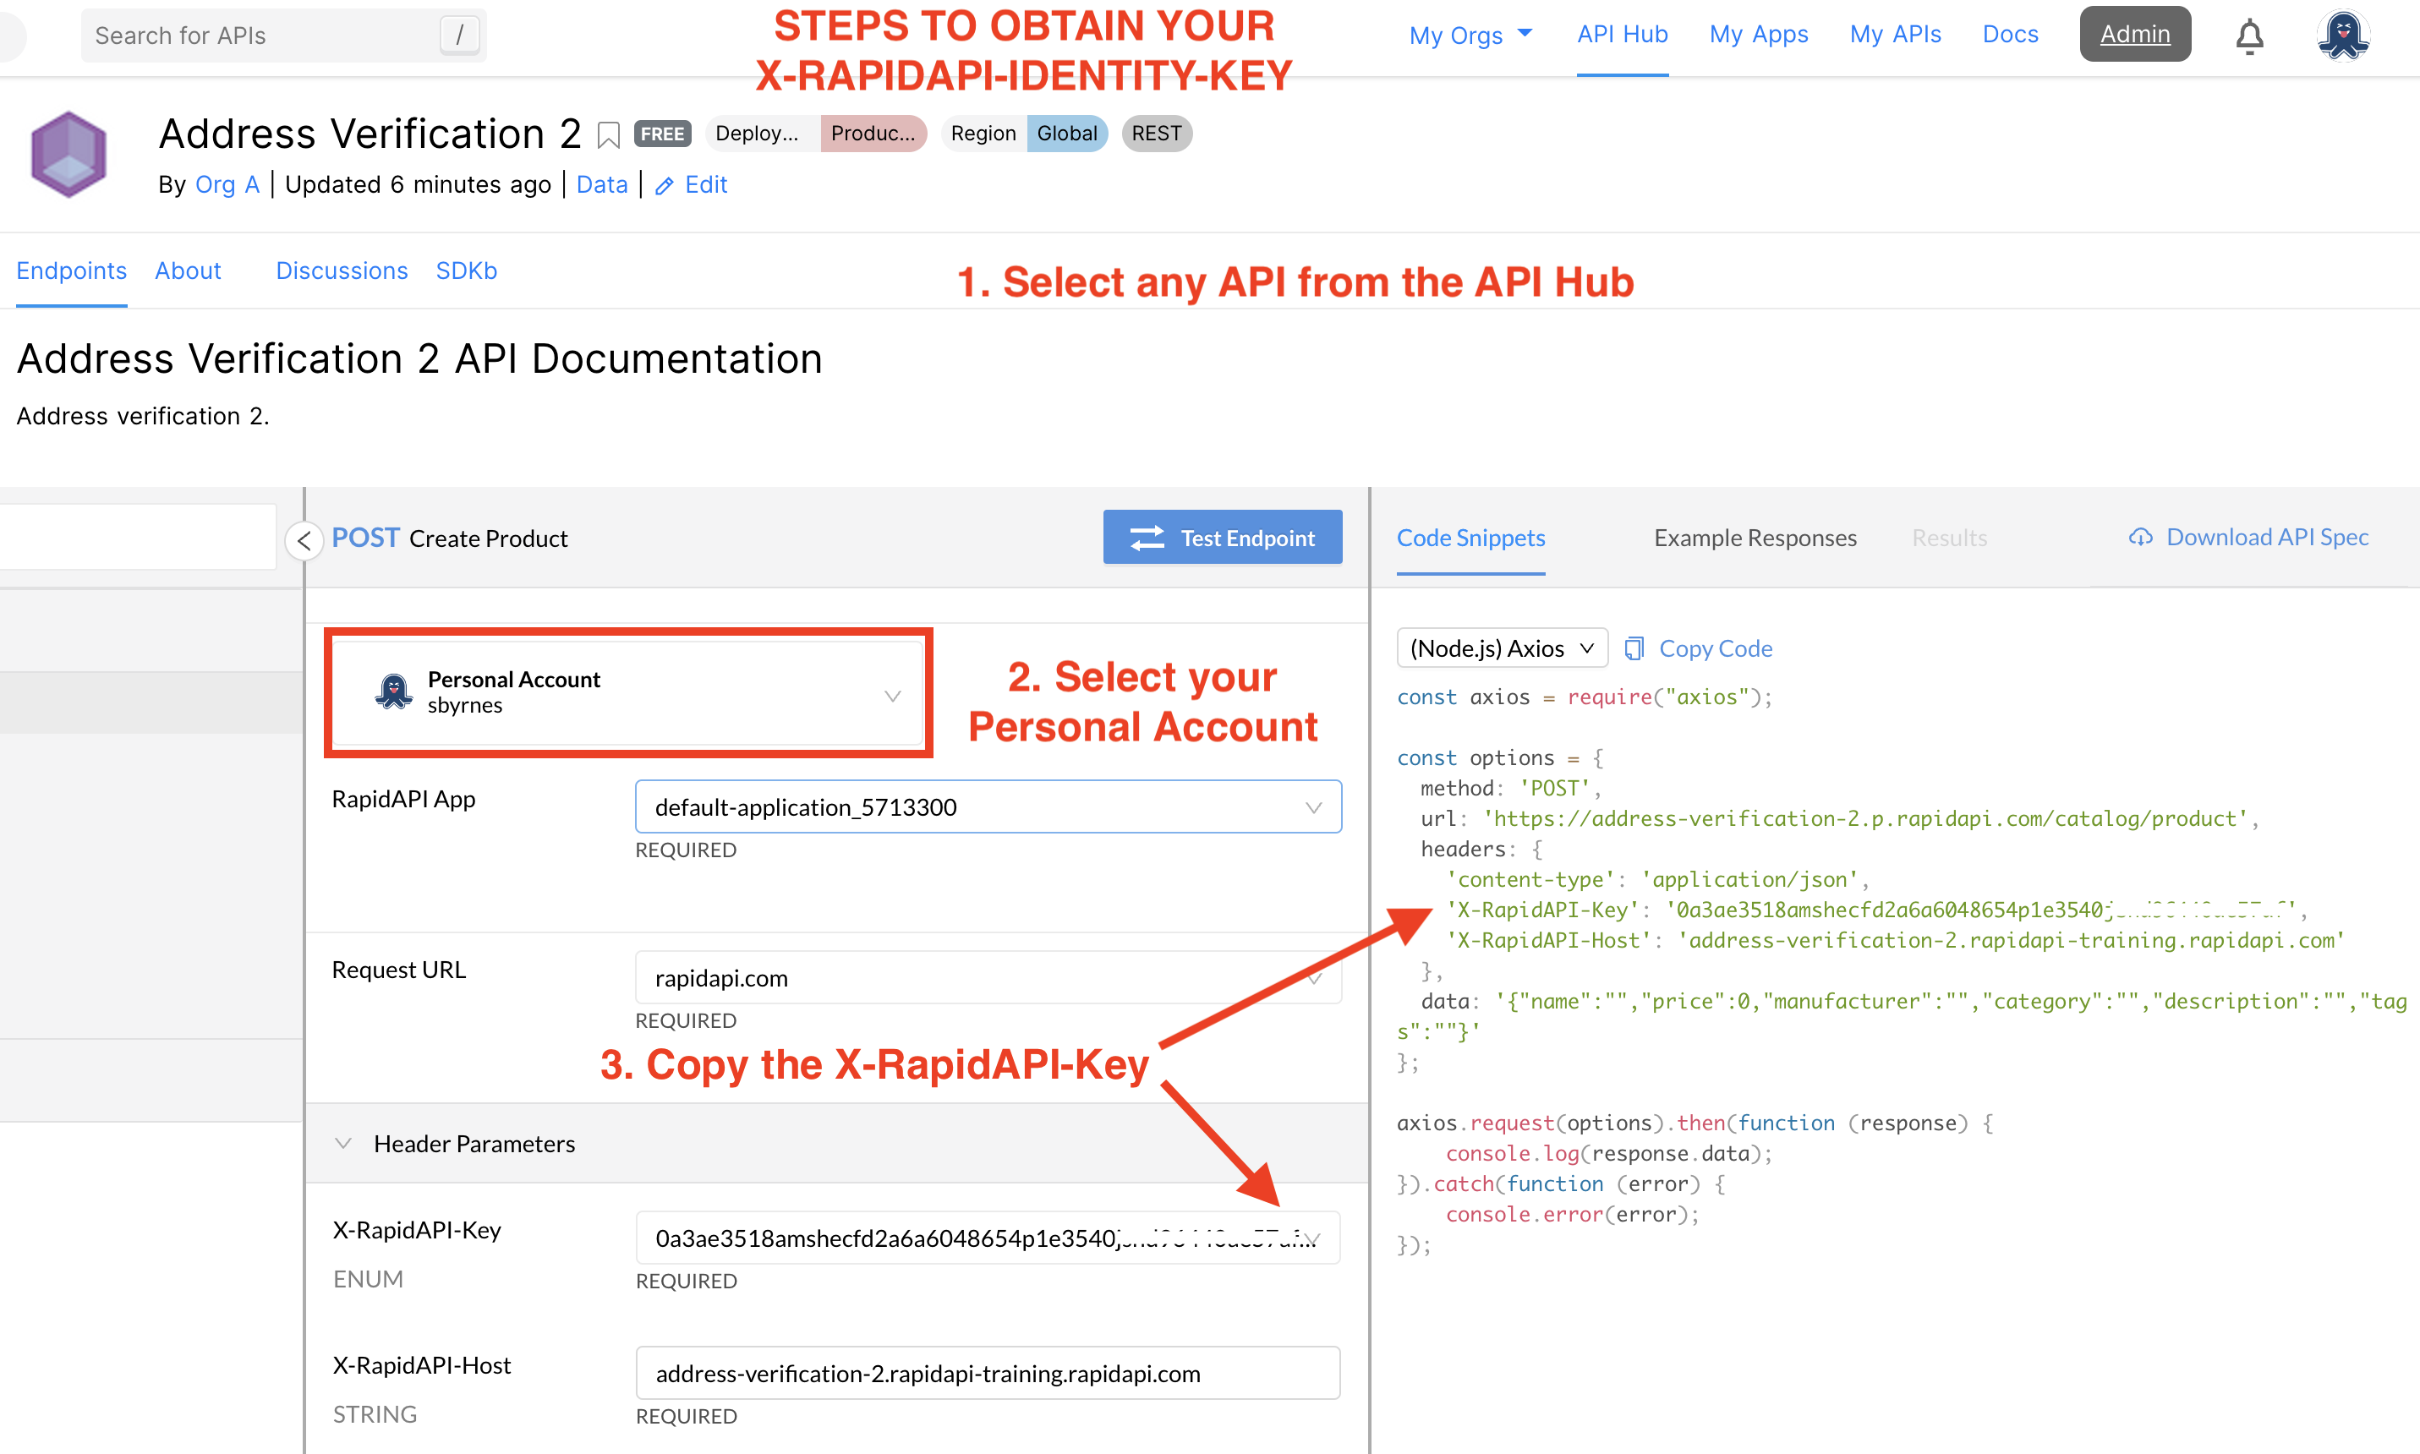Change the (Node.js) Axios language dropdown
Viewport: 2420px width, 1454px height.
(1501, 648)
